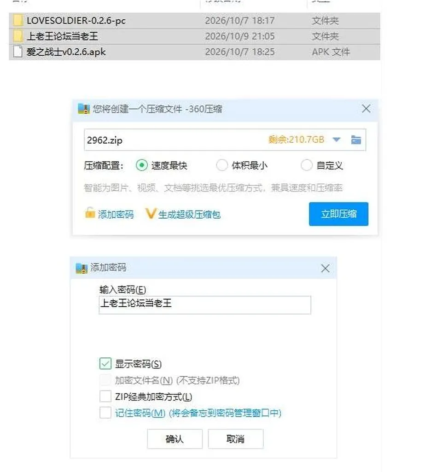Click the date 2026/10/9 21:05
Image resolution: width=442 pixels, height=472 pixels.
pyautogui.click(x=240, y=36)
